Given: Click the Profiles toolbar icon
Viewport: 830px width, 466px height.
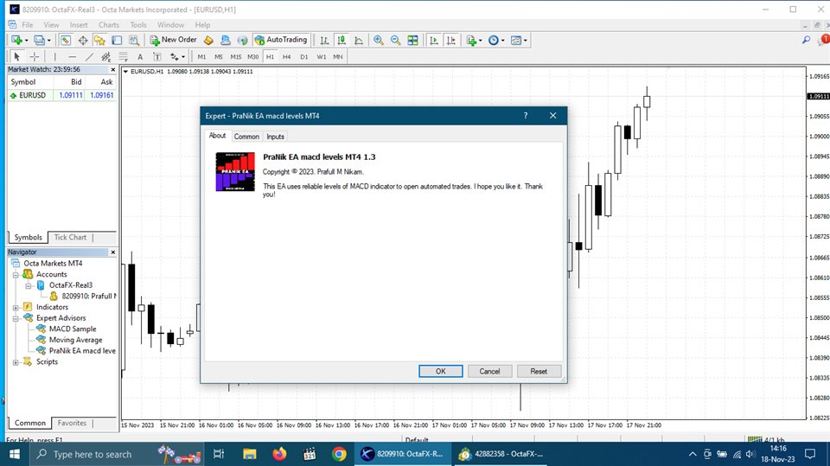Looking at the screenshot, I should pyautogui.click(x=39, y=41).
